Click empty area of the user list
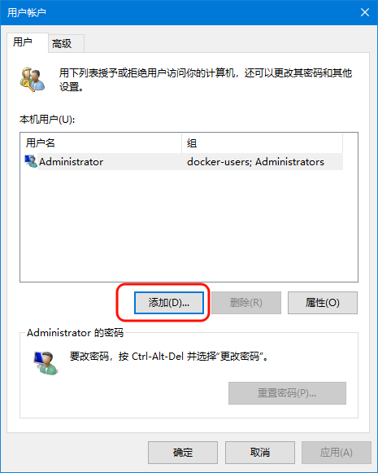The width and height of the screenshot is (378, 473). point(189,226)
